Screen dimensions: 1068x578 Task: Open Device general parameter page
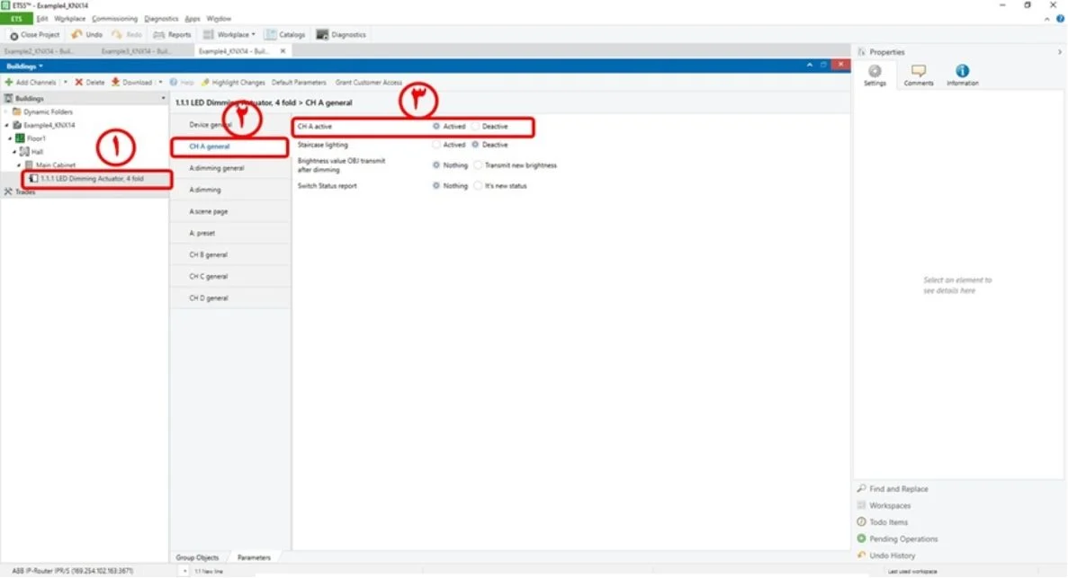(230, 125)
